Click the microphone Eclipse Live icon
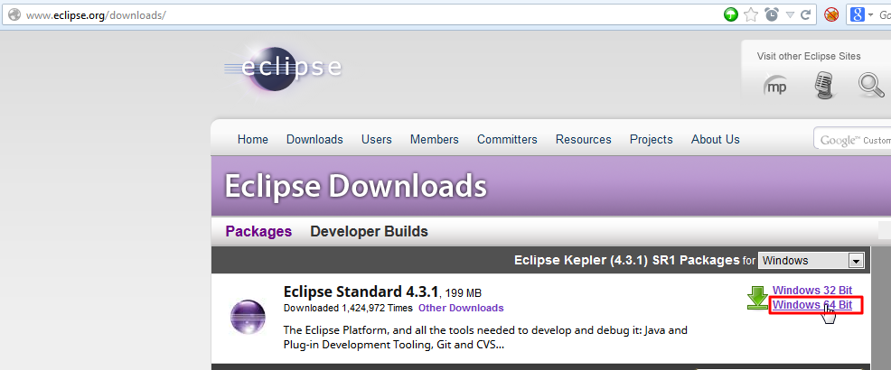 [x=823, y=85]
